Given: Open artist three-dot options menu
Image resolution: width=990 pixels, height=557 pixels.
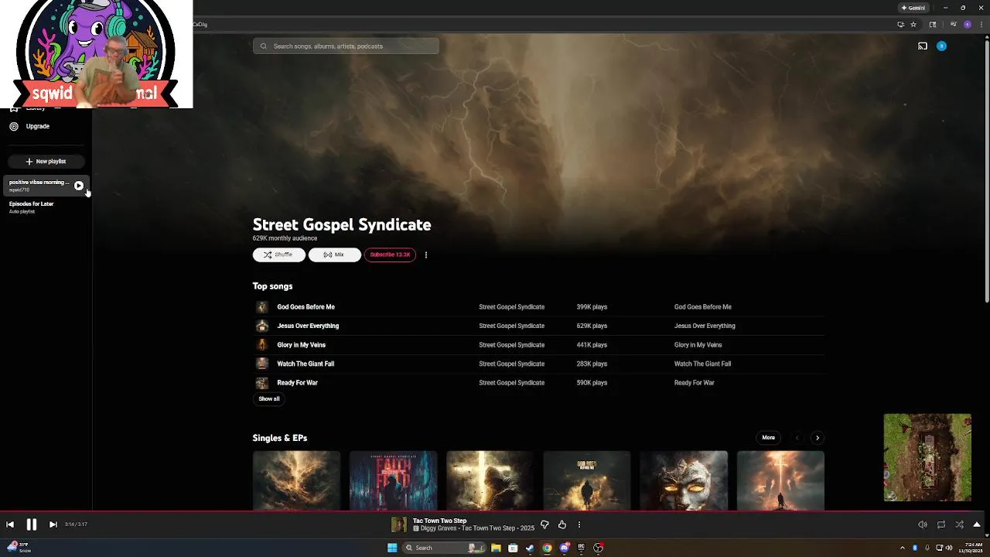Looking at the screenshot, I should coord(425,255).
